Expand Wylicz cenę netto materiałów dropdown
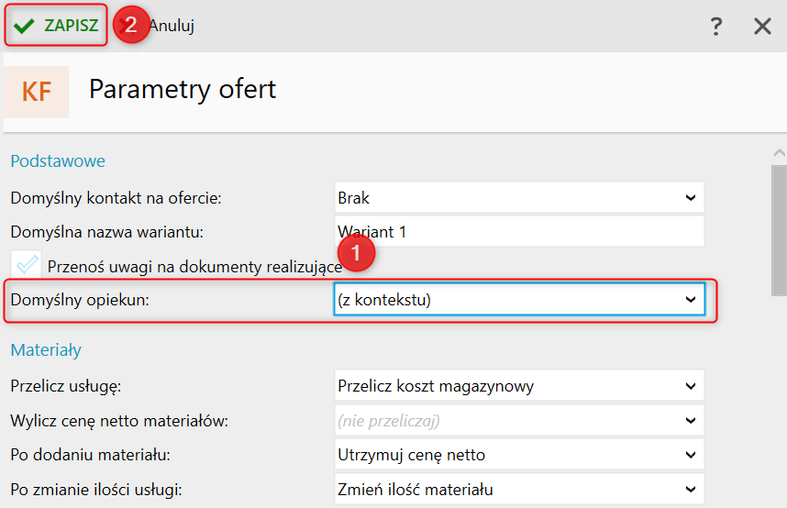The height and width of the screenshot is (508, 787). [519, 421]
